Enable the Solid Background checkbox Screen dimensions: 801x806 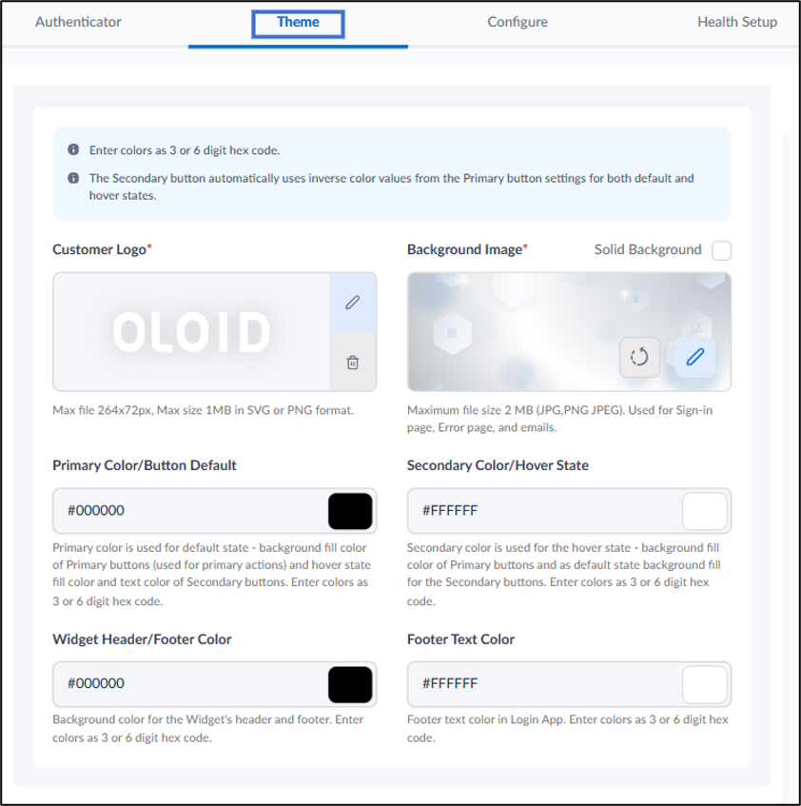pos(721,250)
